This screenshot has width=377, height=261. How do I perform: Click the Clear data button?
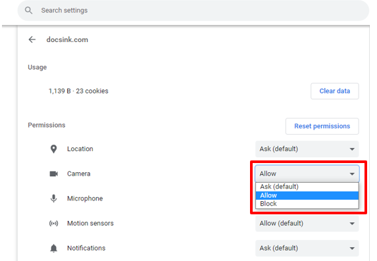[x=335, y=91]
